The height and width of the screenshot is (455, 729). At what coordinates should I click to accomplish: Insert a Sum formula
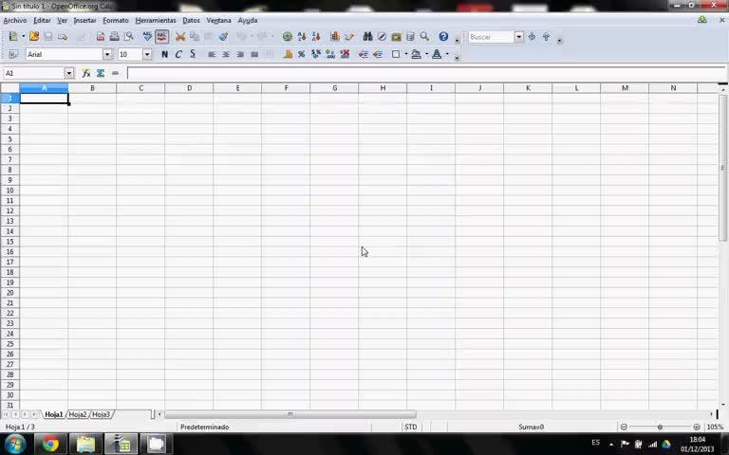click(x=101, y=73)
